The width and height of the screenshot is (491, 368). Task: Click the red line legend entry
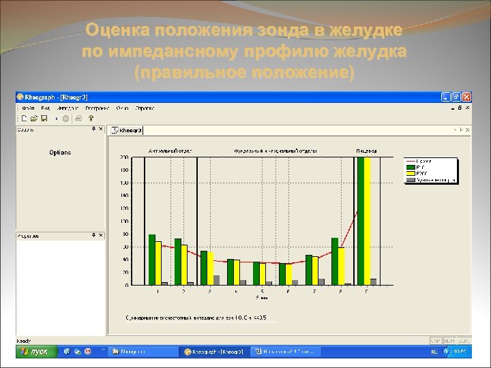pyautogui.click(x=418, y=161)
